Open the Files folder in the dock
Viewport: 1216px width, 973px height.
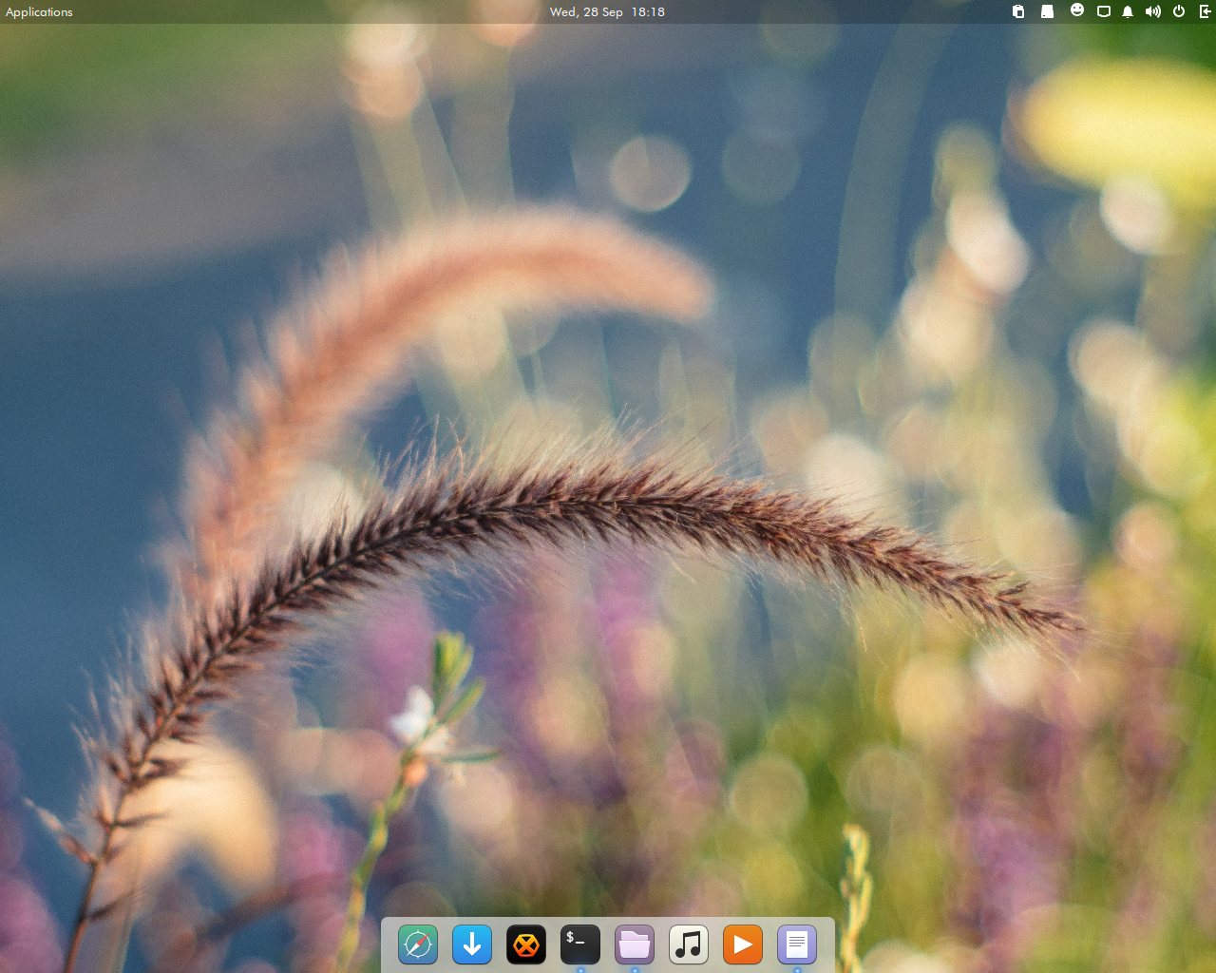[x=635, y=944]
